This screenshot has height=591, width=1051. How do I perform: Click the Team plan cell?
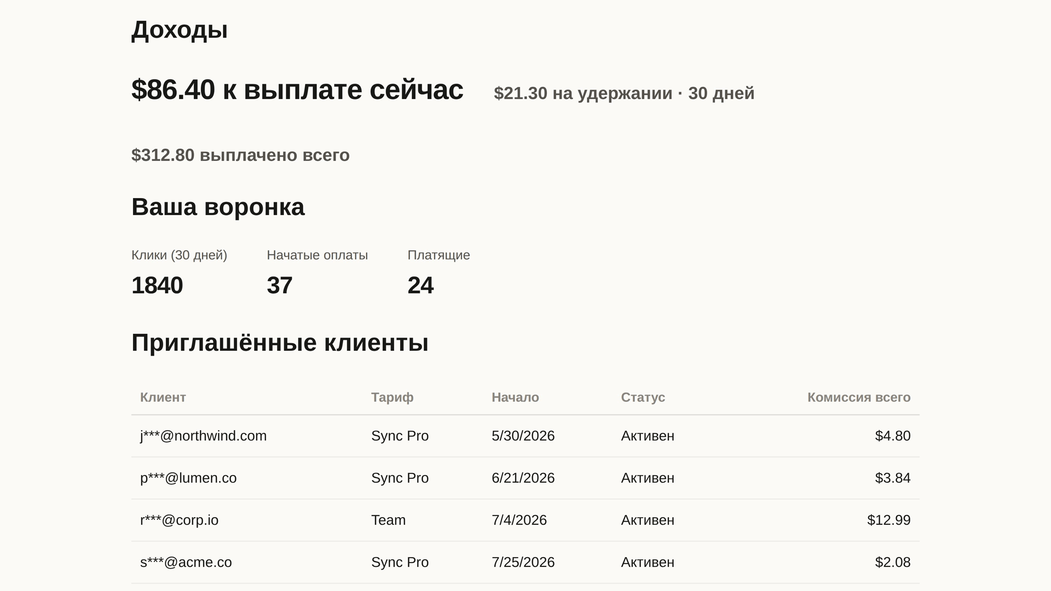pos(388,520)
